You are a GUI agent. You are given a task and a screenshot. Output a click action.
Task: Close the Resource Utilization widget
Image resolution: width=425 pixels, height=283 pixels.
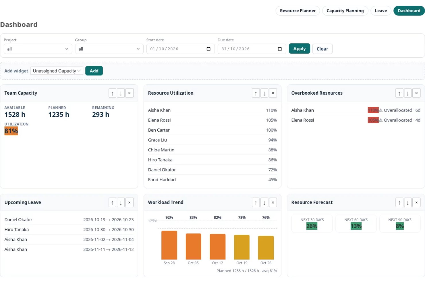[x=273, y=93]
